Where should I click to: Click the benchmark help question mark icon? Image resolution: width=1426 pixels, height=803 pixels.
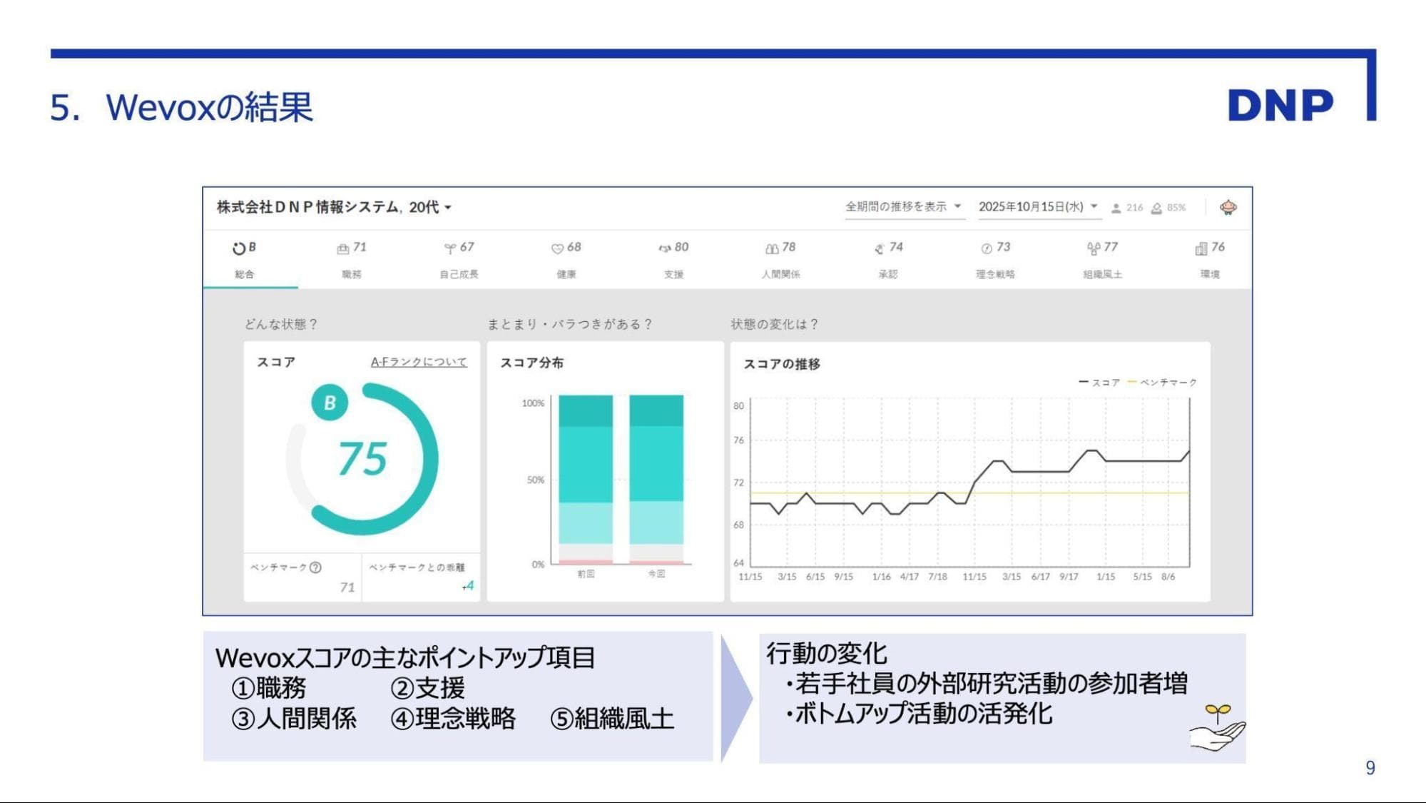pos(315,567)
